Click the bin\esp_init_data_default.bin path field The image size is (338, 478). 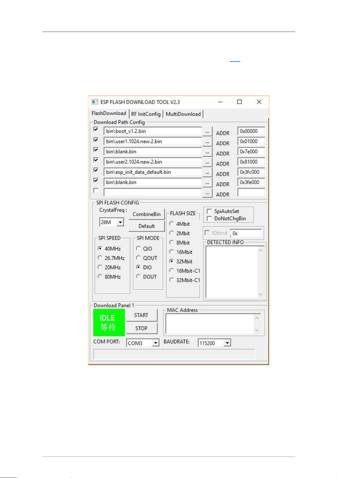pos(153,172)
